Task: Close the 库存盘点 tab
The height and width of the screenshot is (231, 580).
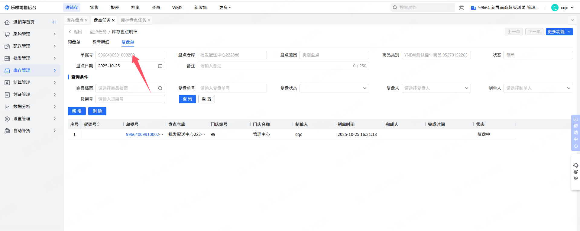Action: 86,20
